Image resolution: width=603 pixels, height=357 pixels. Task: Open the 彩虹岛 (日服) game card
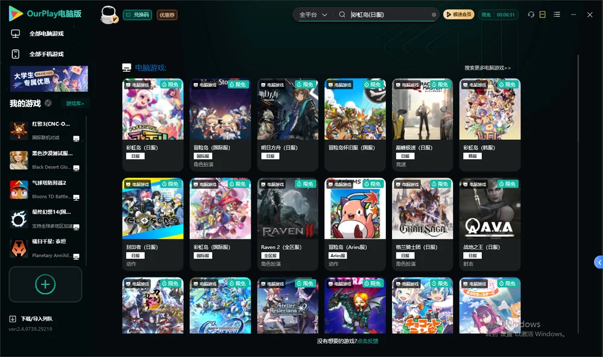coord(153,125)
